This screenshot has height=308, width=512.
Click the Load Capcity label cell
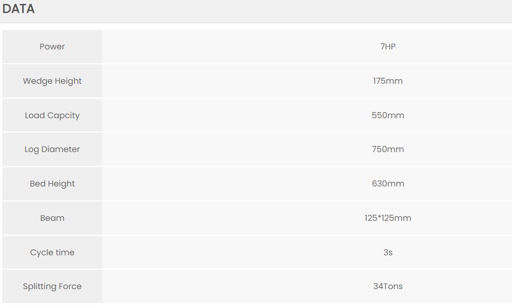pyautogui.click(x=52, y=115)
